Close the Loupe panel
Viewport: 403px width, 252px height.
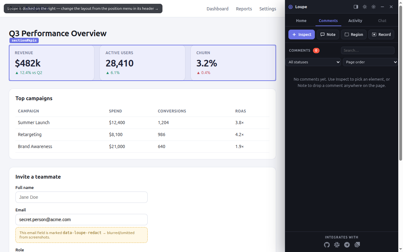(391, 7)
